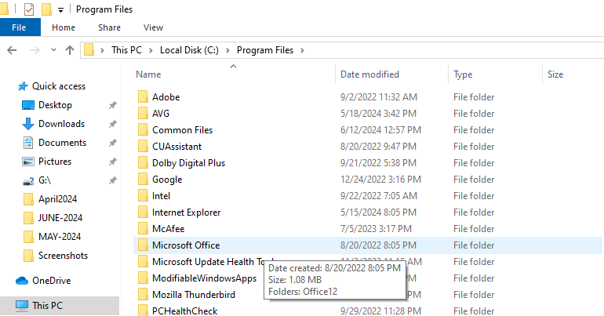This screenshot has height=316, width=604.
Task: Select the McAfee folder icon
Action: point(143,229)
